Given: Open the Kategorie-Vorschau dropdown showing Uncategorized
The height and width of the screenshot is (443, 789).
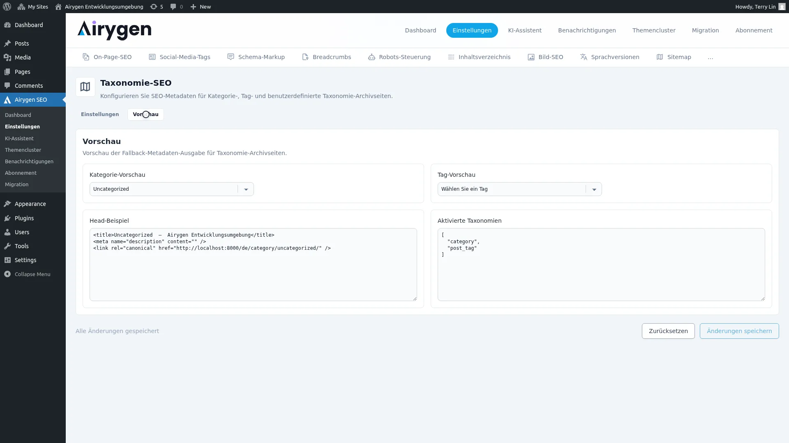Looking at the screenshot, I should coord(172,189).
